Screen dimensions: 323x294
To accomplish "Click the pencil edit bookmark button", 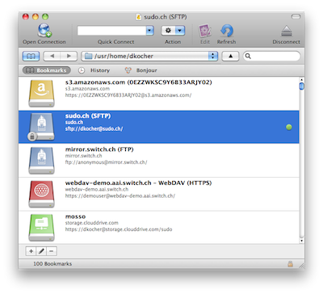I will (41, 251).
